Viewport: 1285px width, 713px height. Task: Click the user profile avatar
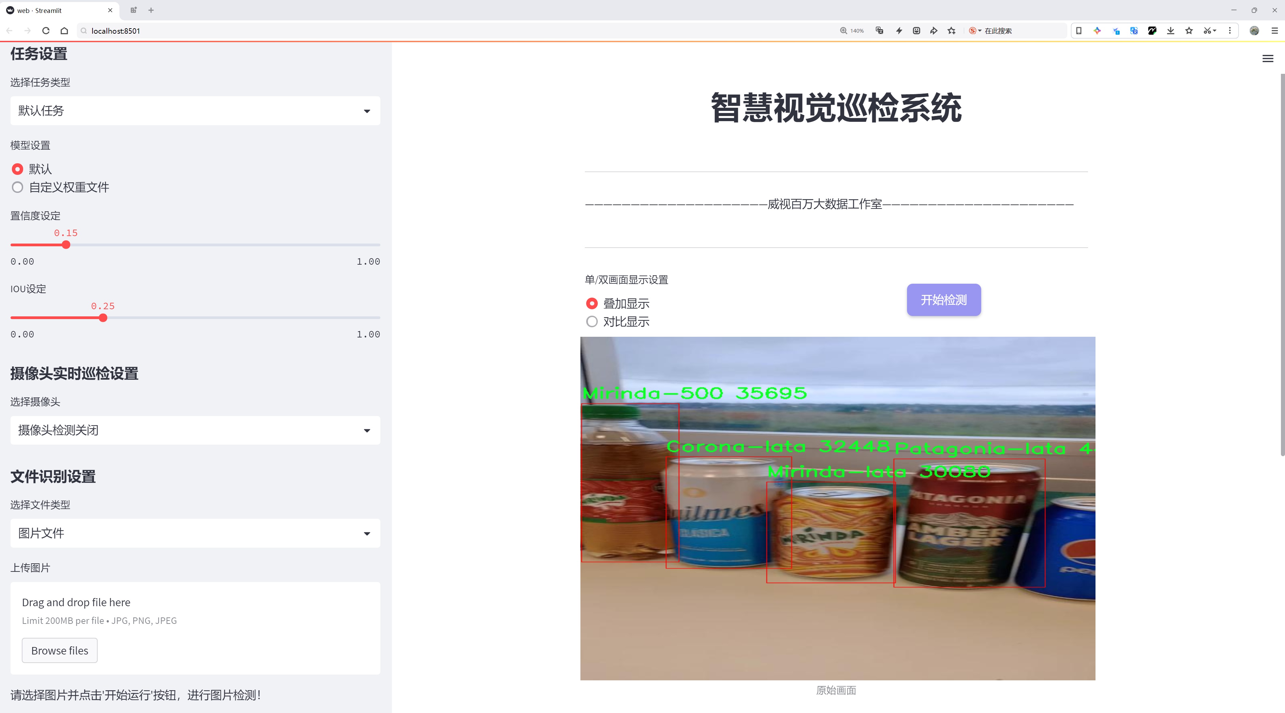pyautogui.click(x=1254, y=31)
